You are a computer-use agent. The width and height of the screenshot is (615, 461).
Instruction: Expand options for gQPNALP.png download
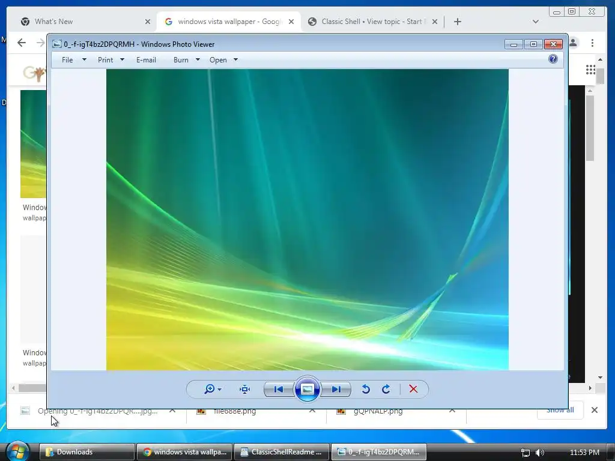click(452, 411)
